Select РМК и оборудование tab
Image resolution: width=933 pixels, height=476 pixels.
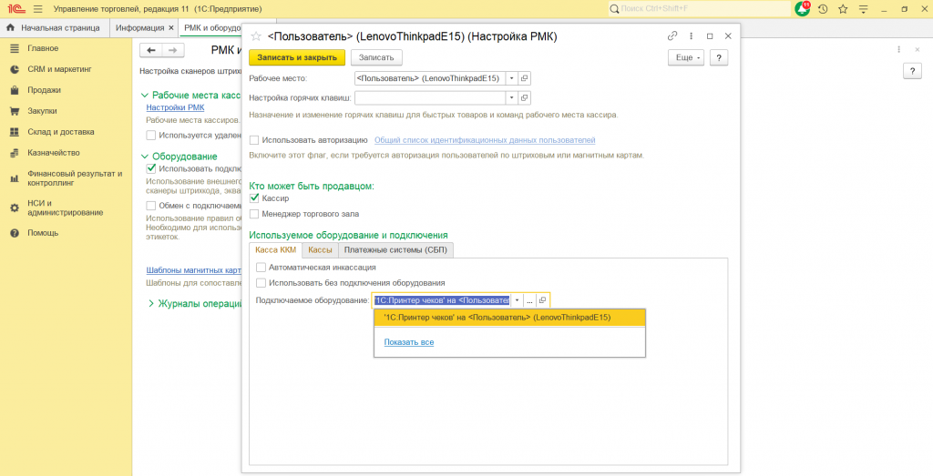(x=211, y=28)
